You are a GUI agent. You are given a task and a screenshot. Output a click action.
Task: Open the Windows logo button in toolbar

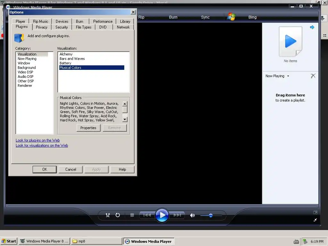pyautogui.click(x=231, y=17)
